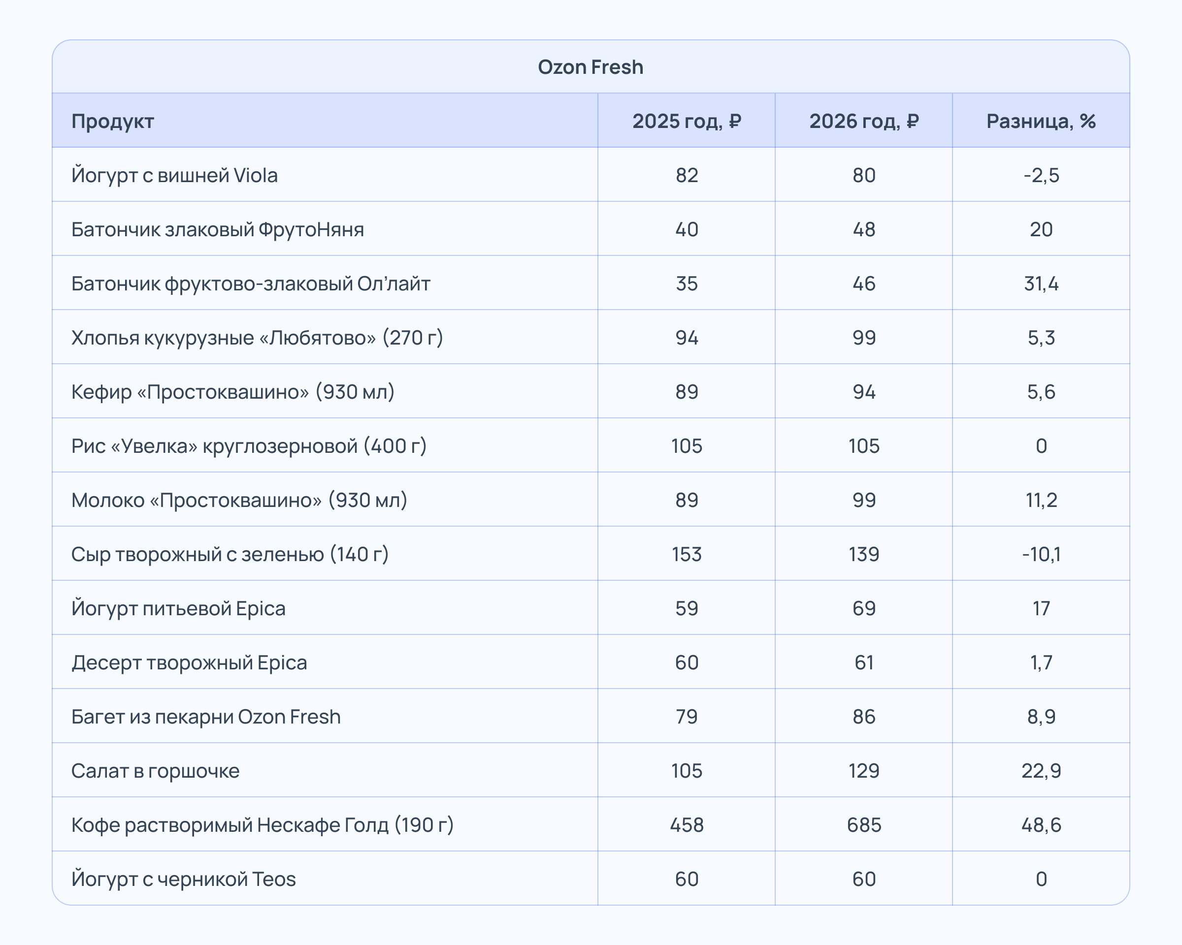Viewport: 1182px width, 945px height.
Task: Select the Салат в горшочке product name
Action: click(x=155, y=771)
